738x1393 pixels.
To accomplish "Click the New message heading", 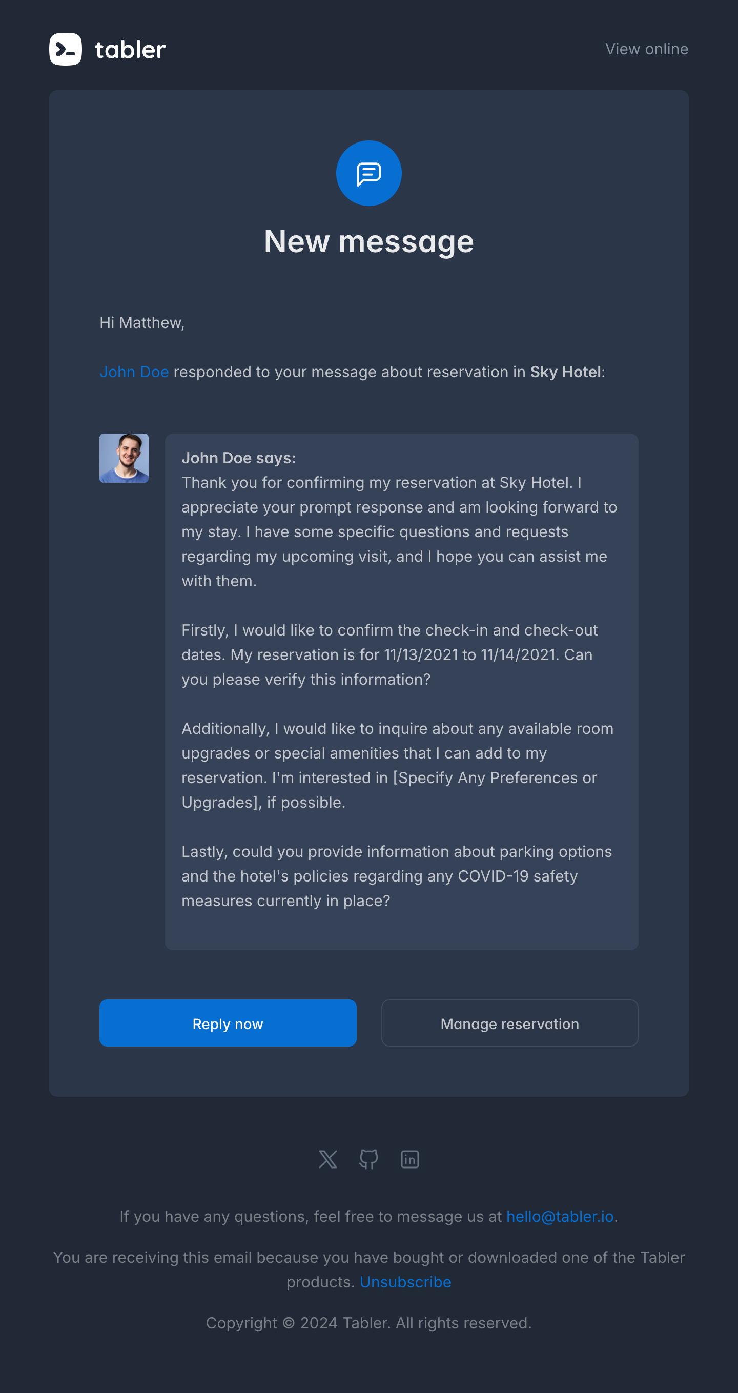I will [368, 241].
